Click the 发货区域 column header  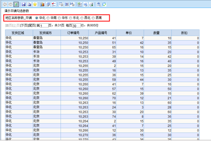[x=19, y=33]
